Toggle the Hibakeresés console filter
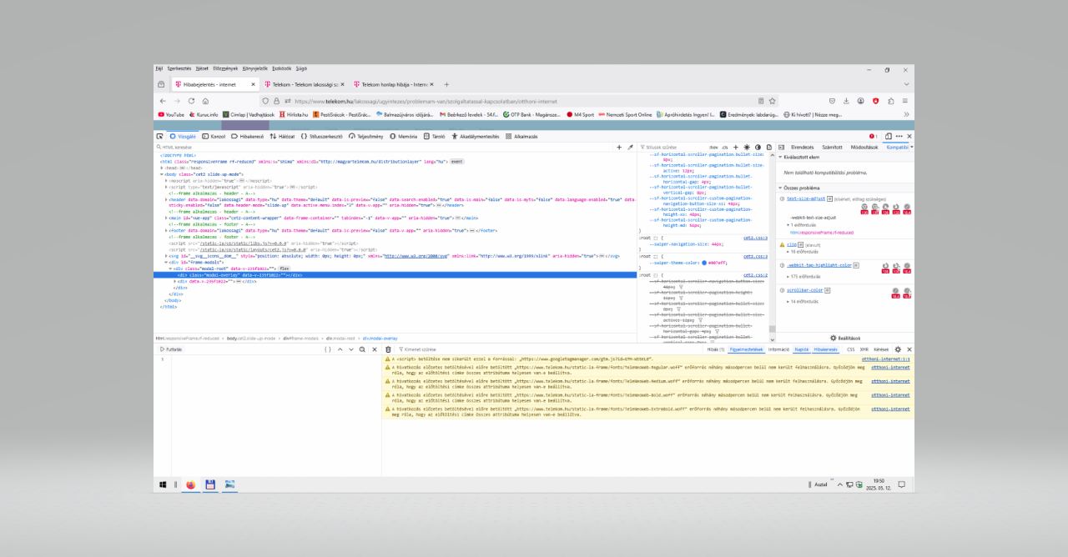The image size is (1068, 557). [826, 349]
